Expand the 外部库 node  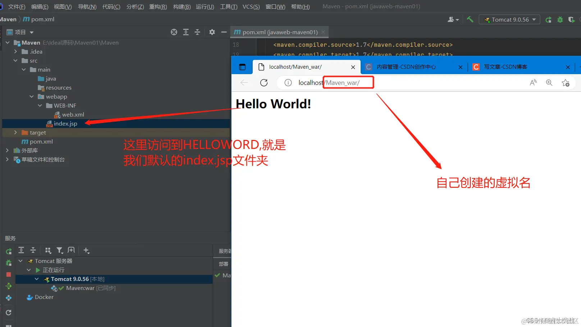coord(8,150)
